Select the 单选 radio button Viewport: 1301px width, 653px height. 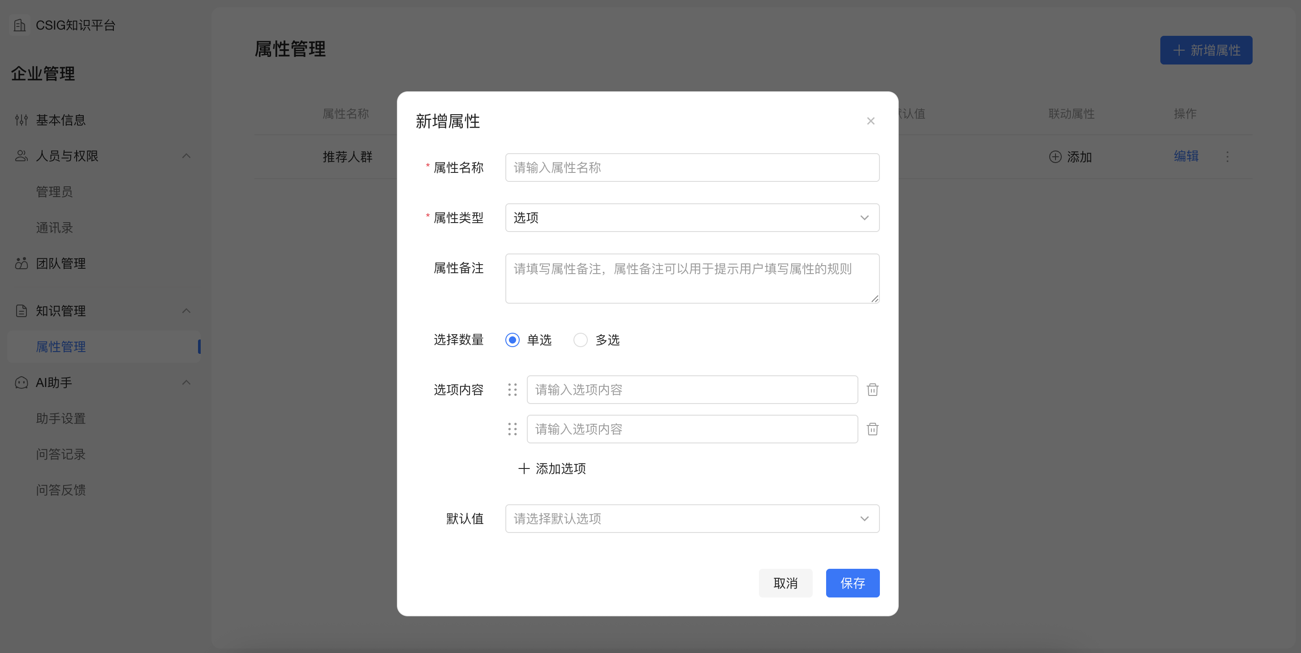[512, 340]
